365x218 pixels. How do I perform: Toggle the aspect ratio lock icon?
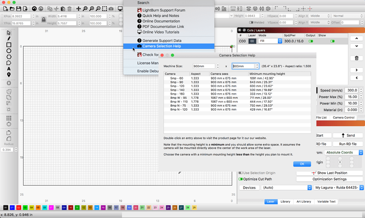coord(43,20)
